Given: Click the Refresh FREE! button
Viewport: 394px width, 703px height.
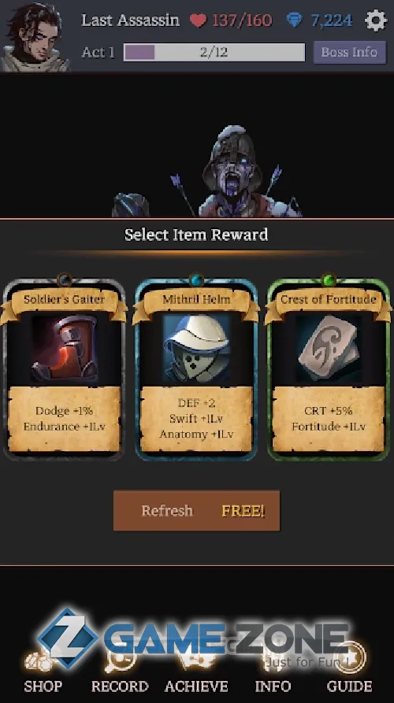Looking at the screenshot, I should 196,511.
